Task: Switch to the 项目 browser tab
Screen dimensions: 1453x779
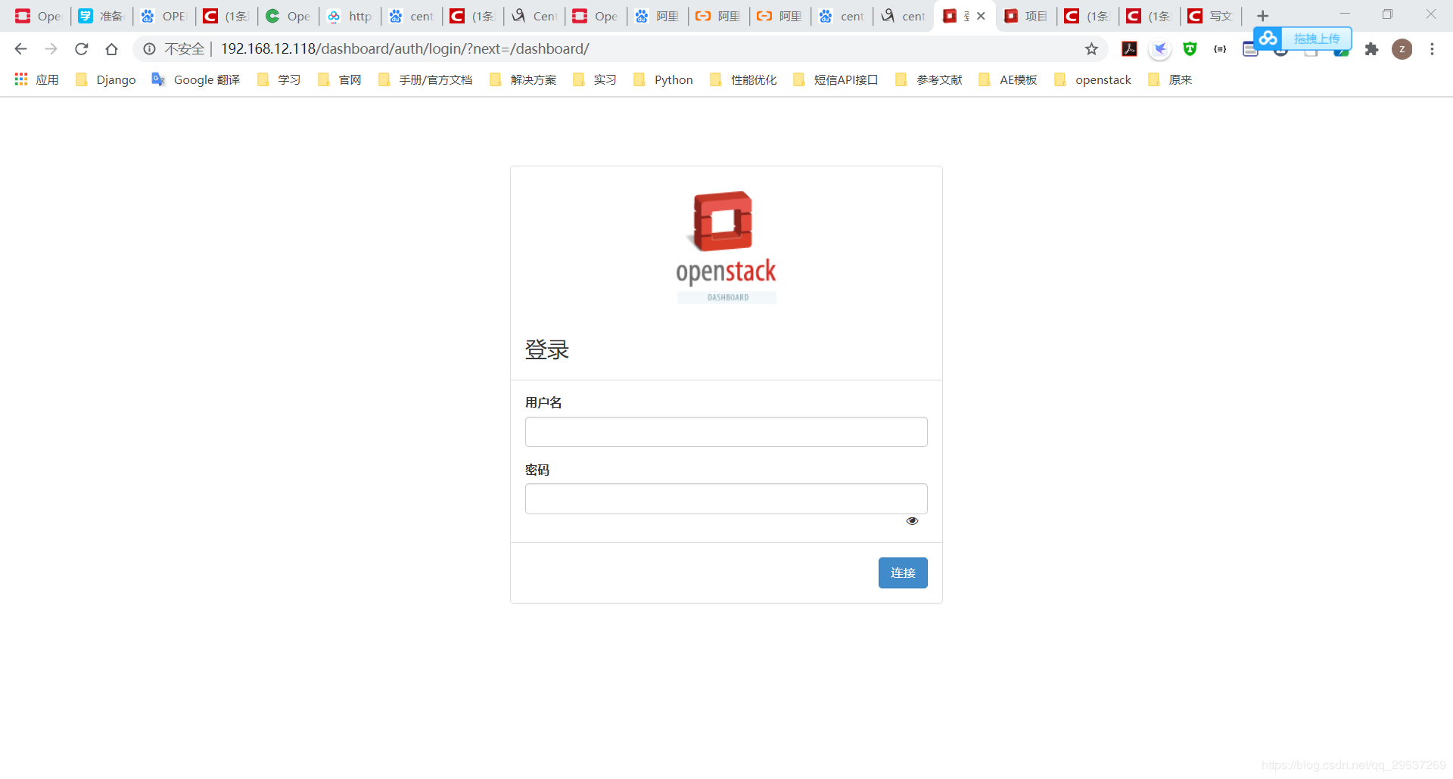Action: pyautogui.click(x=1026, y=15)
